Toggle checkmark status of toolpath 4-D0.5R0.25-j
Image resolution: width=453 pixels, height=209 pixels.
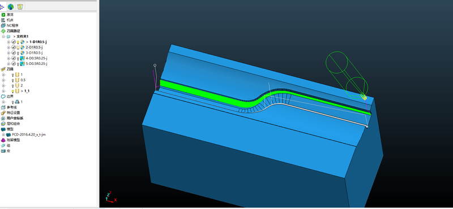14,58
